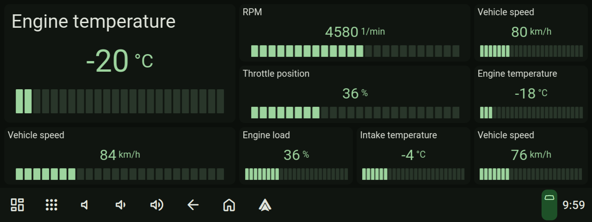Select the small Engine temperature -18 °C tile
Image resolution: width=592 pixels, height=222 pixels.
(x=531, y=94)
